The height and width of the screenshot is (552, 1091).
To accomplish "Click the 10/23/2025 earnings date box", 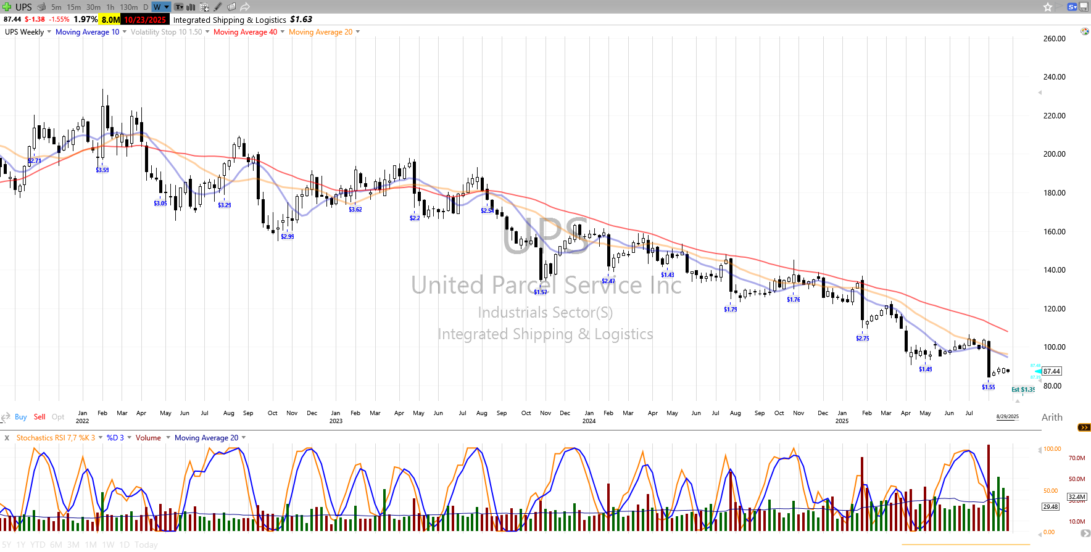I will pyautogui.click(x=145, y=19).
